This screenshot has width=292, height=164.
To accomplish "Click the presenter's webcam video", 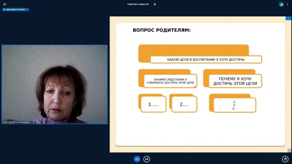I will point(55,84).
